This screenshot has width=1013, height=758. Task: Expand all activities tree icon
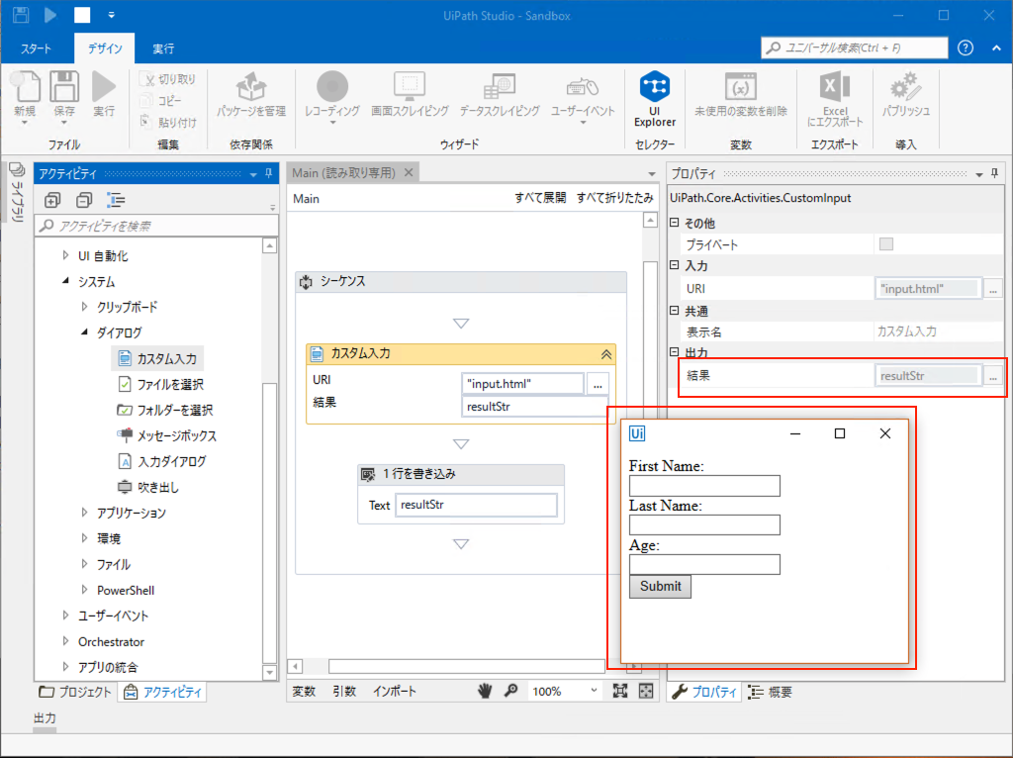[x=52, y=200]
